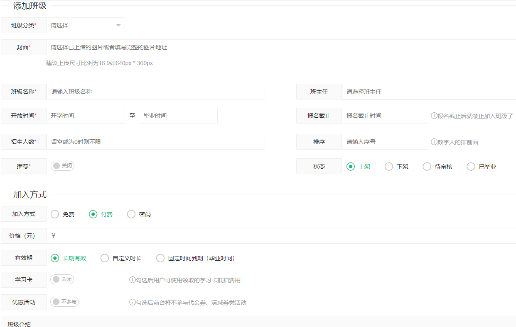Select the 待审核 status option
Viewport: 516px width, 327px height.
point(427,167)
